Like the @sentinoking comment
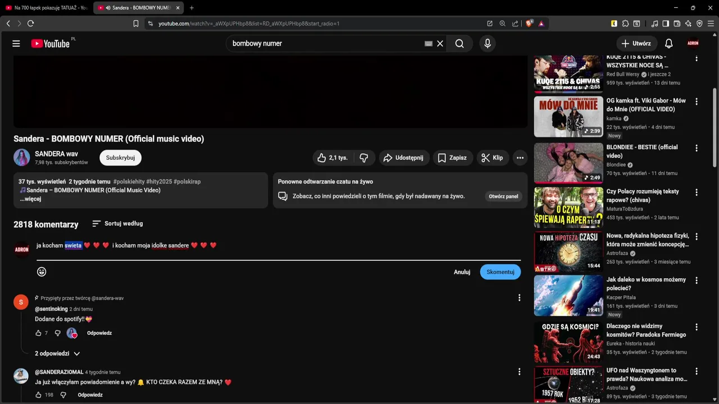The image size is (719, 404). [x=38, y=333]
